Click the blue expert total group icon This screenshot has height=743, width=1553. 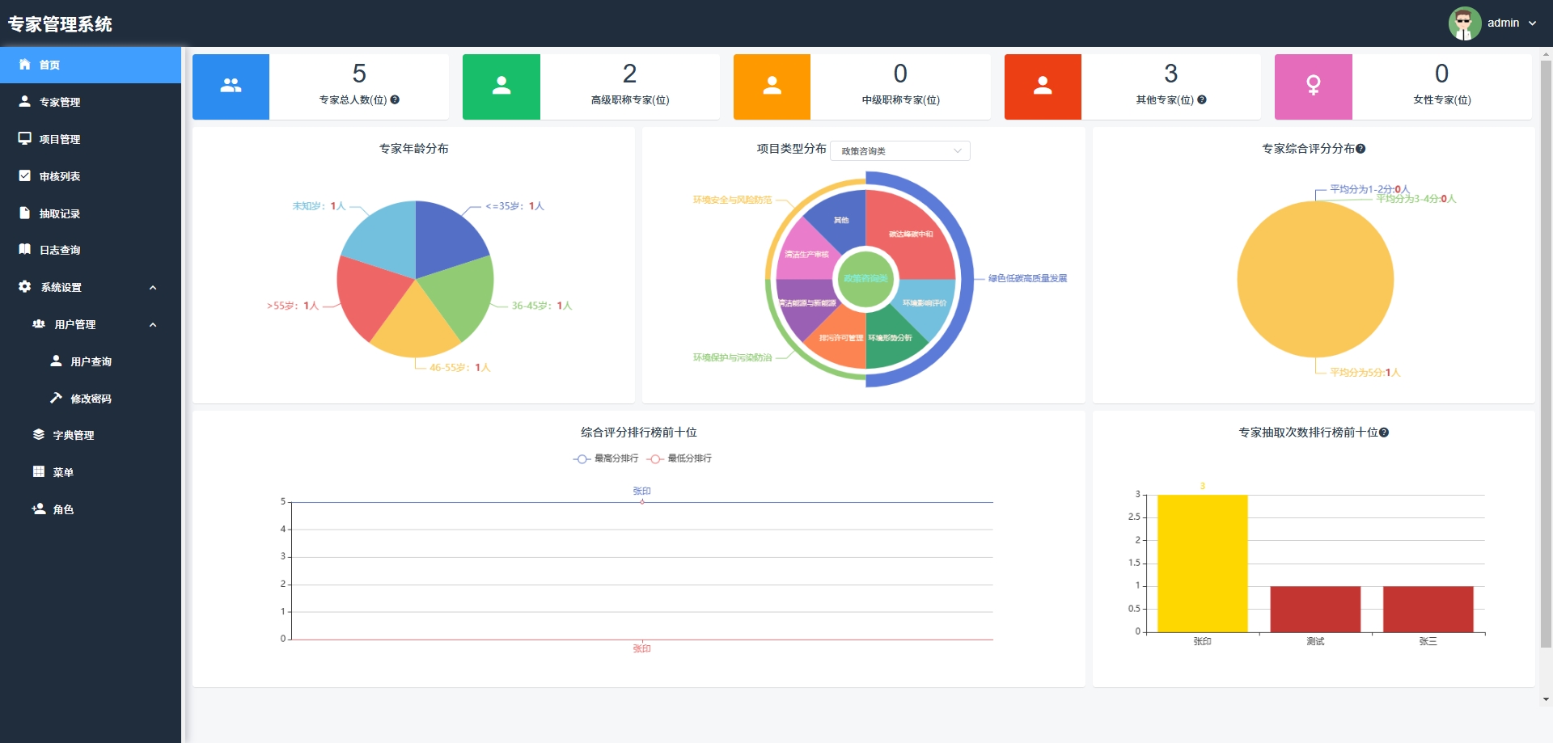tap(231, 87)
